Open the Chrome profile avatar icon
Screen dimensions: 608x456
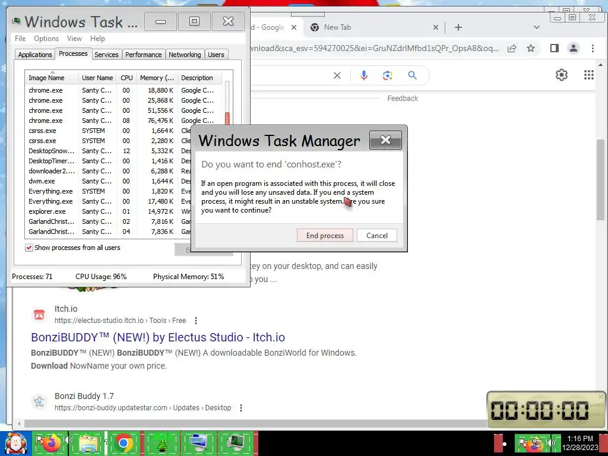pyautogui.click(x=574, y=48)
